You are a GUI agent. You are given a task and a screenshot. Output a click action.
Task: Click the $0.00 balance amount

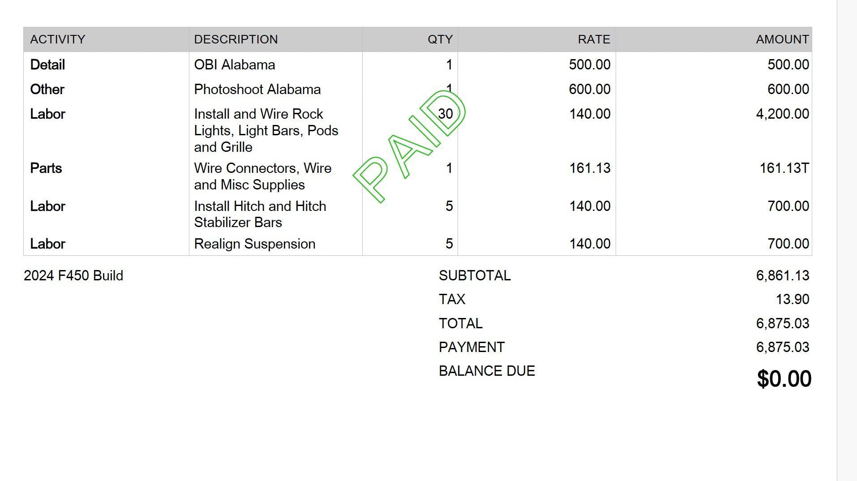pyautogui.click(x=784, y=379)
